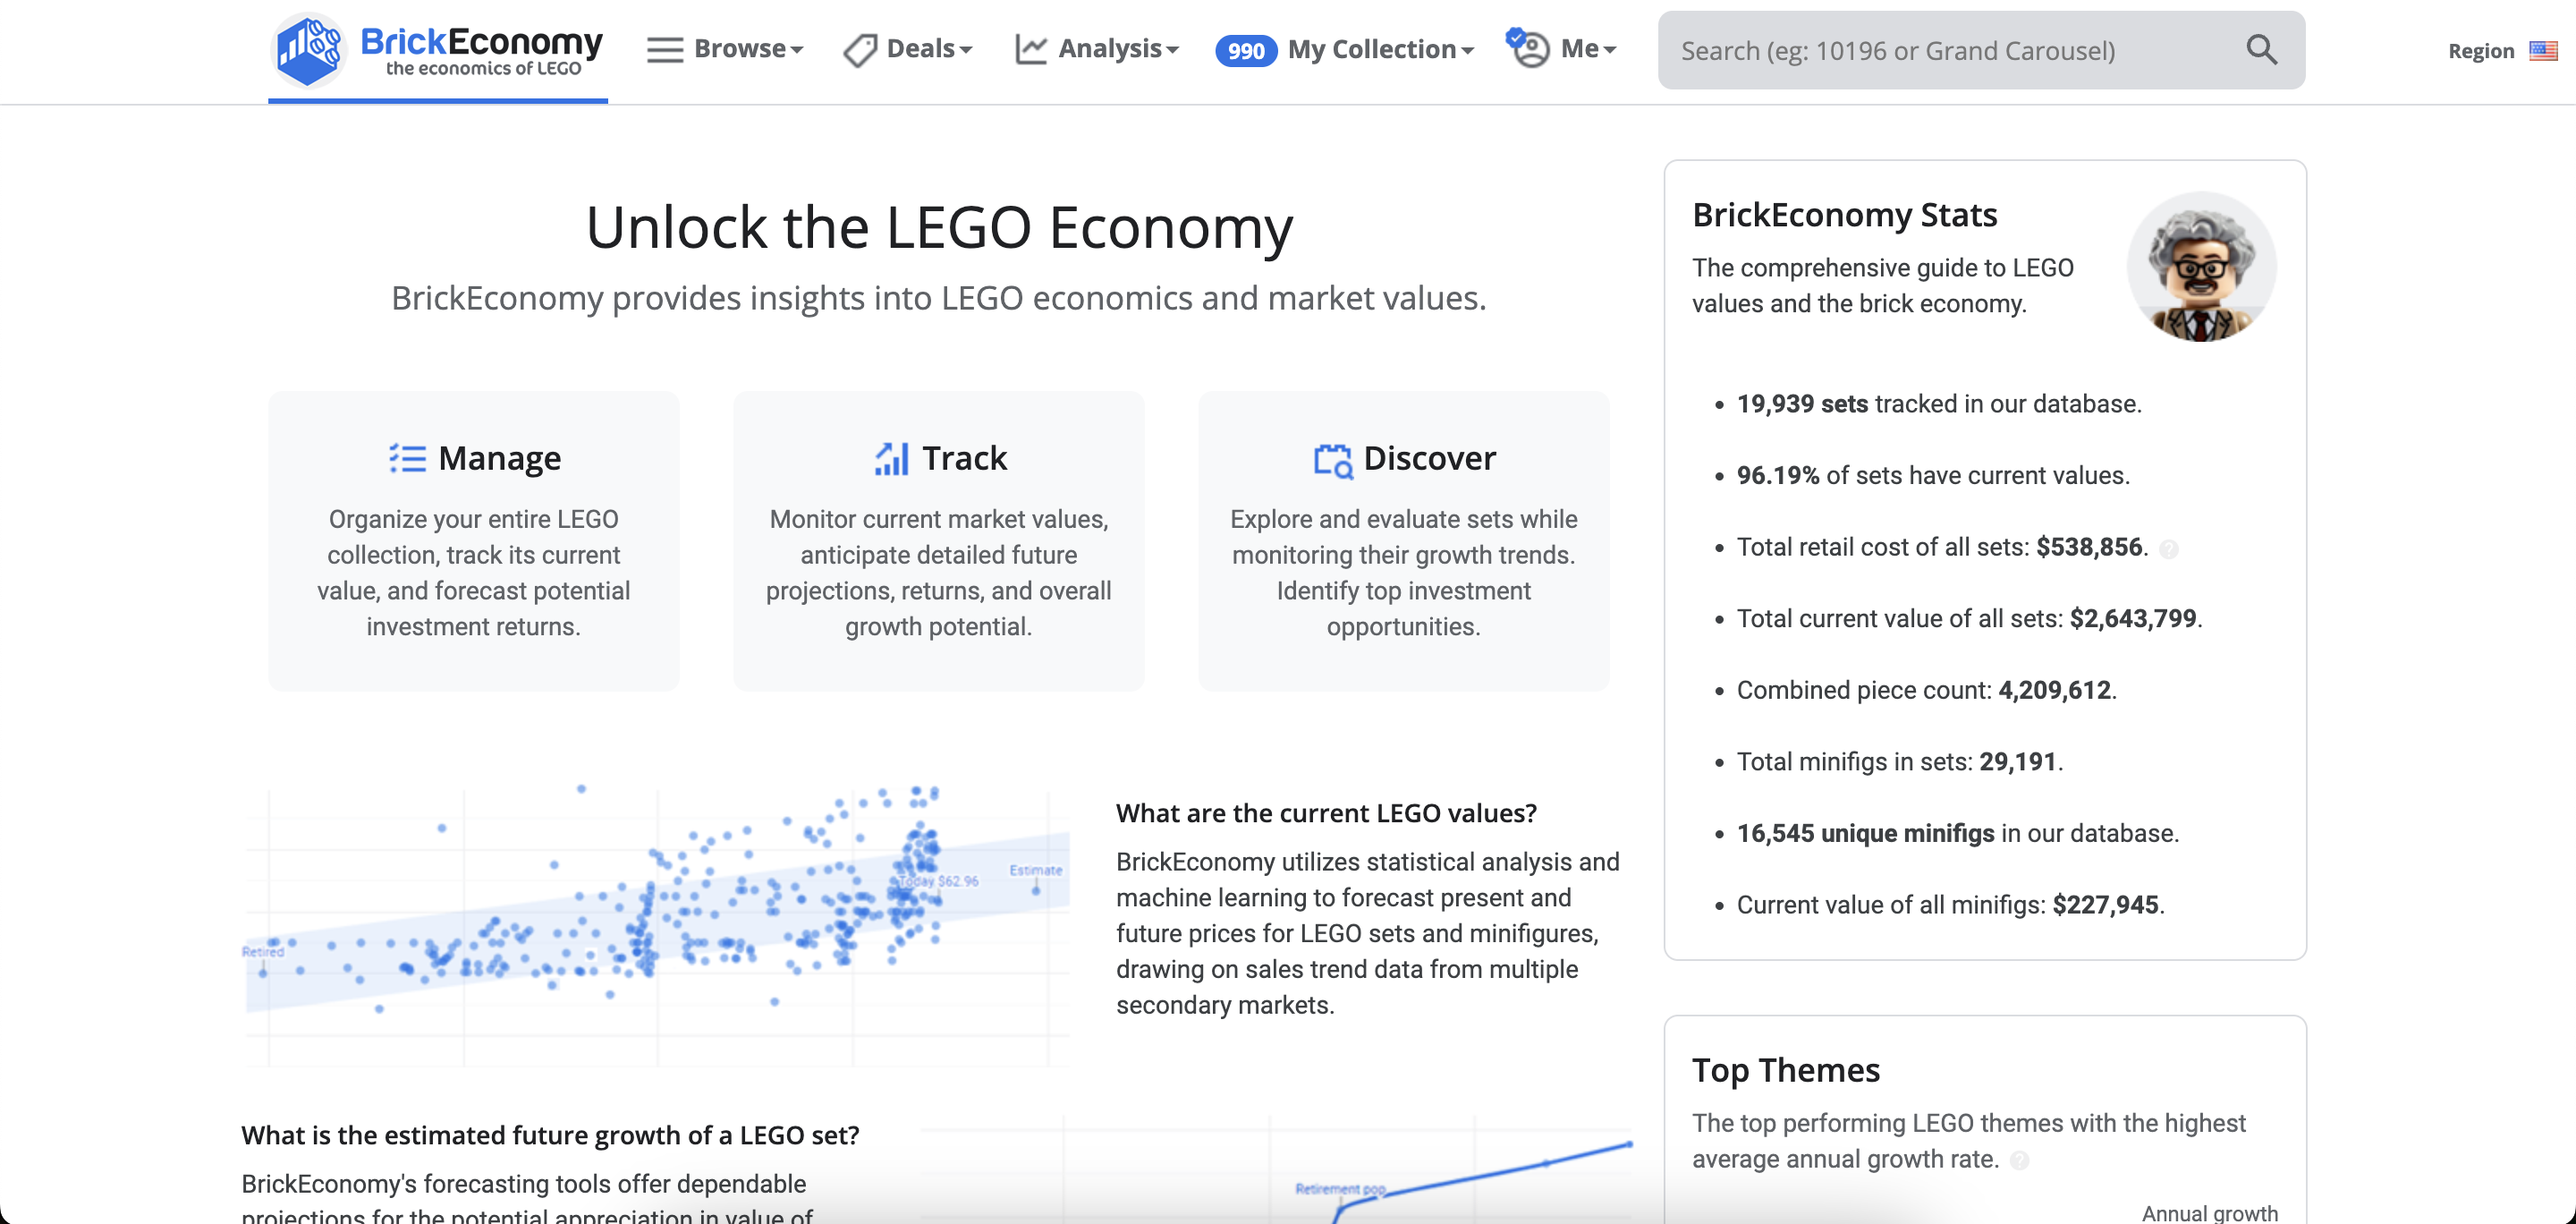2576x1224 pixels.
Task: Click the Discover search-calendar icon
Action: (x=1332, y=460)
